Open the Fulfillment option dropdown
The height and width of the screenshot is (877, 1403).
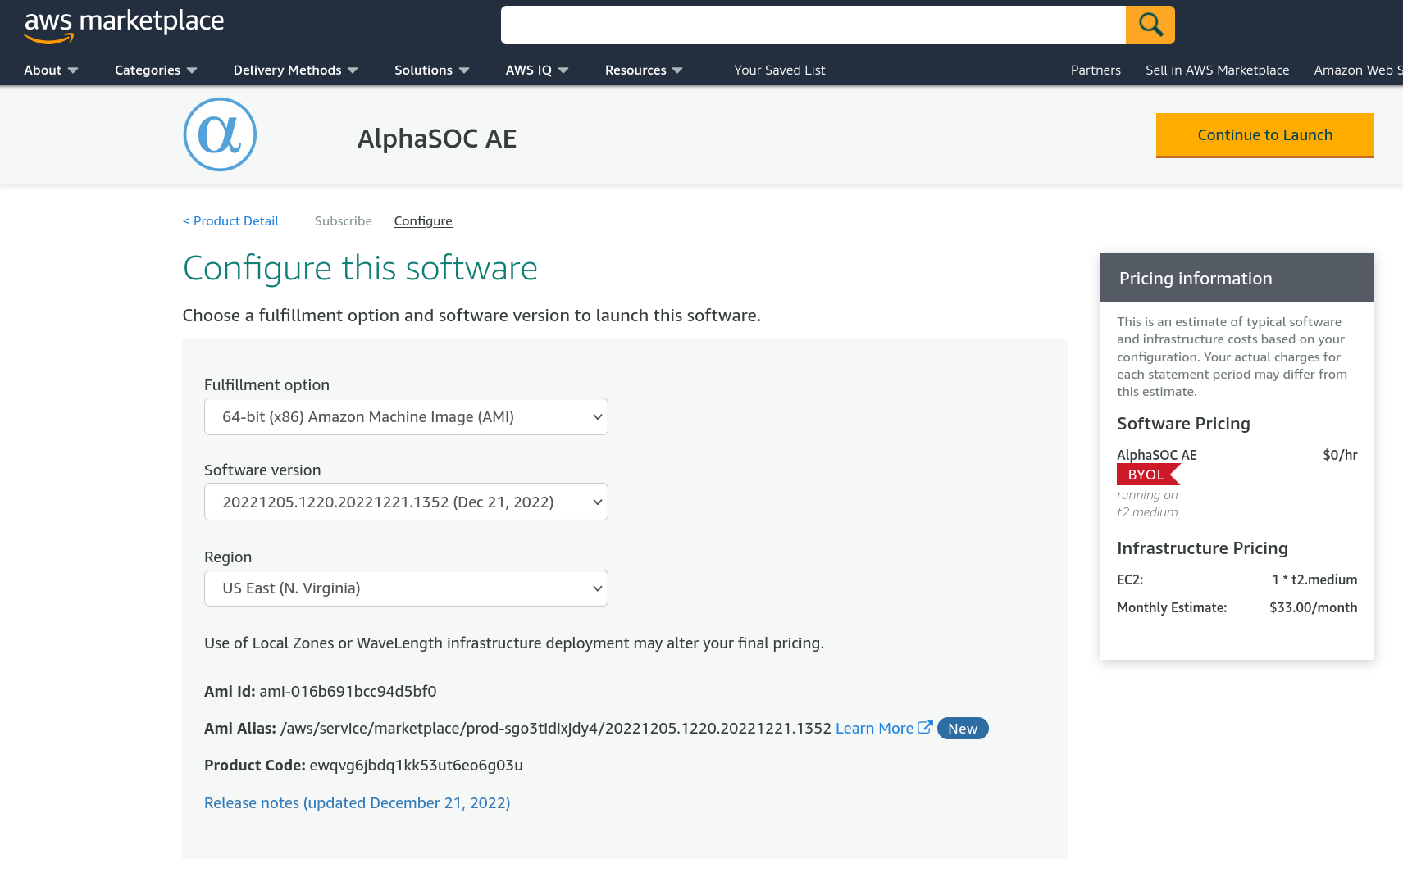[406, 416]
